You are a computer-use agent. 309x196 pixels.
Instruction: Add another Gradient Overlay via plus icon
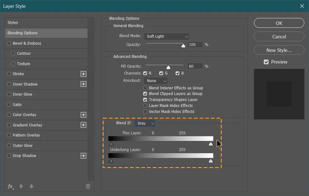point(83,125)
